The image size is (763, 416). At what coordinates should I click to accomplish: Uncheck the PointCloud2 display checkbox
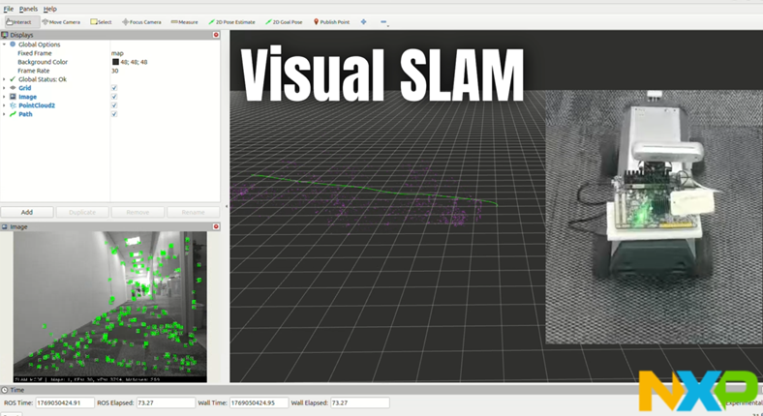(x=114, y=105)
